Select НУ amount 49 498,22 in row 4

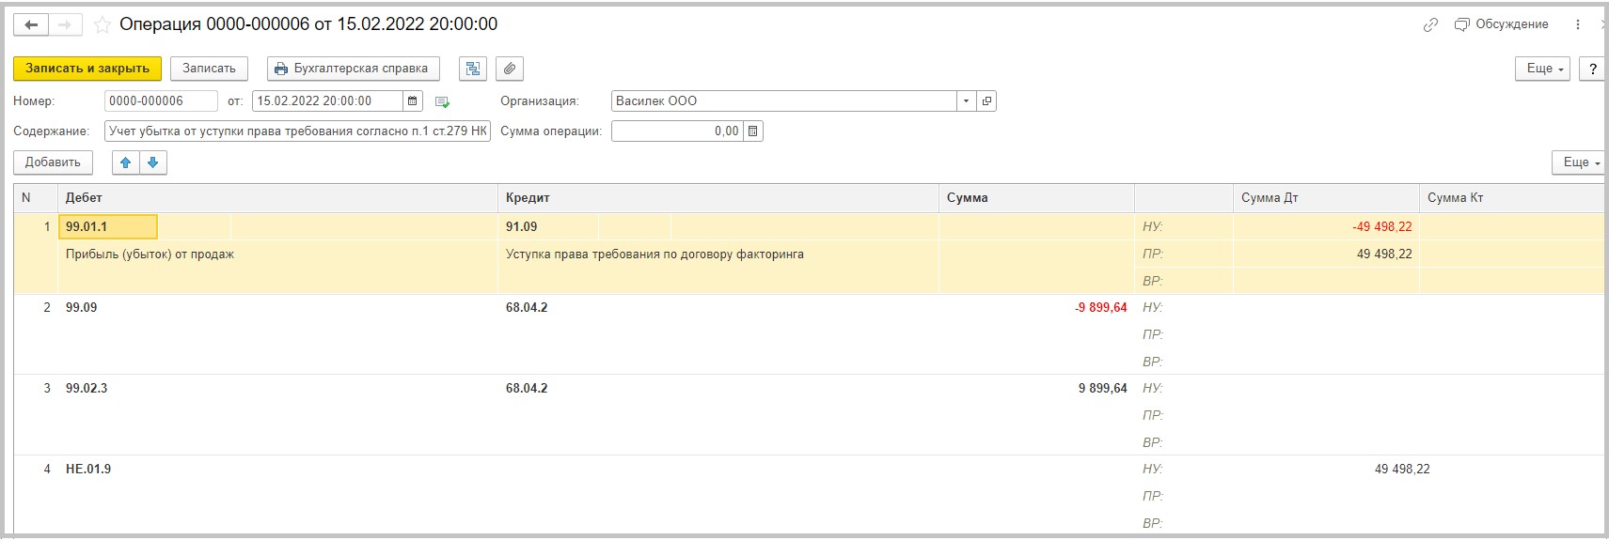1402,469
